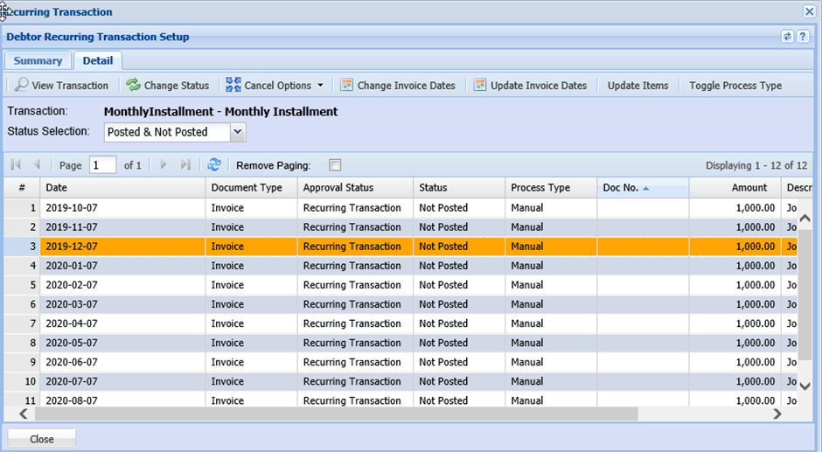Open the help question mark icon
Image resolution: width=822 pixels, height=452 pixels.
[802, 37]
